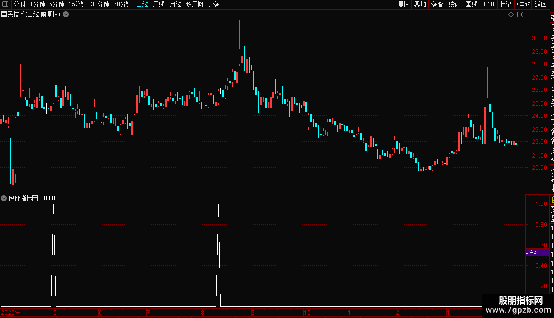Click 返回 to go back
Screen dimensions: 554x318
541,4
